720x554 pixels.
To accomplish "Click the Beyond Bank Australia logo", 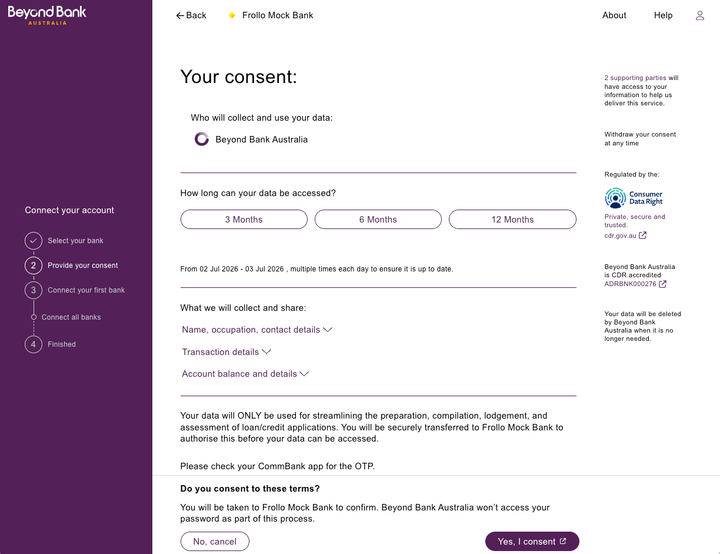I will [47, 15].
